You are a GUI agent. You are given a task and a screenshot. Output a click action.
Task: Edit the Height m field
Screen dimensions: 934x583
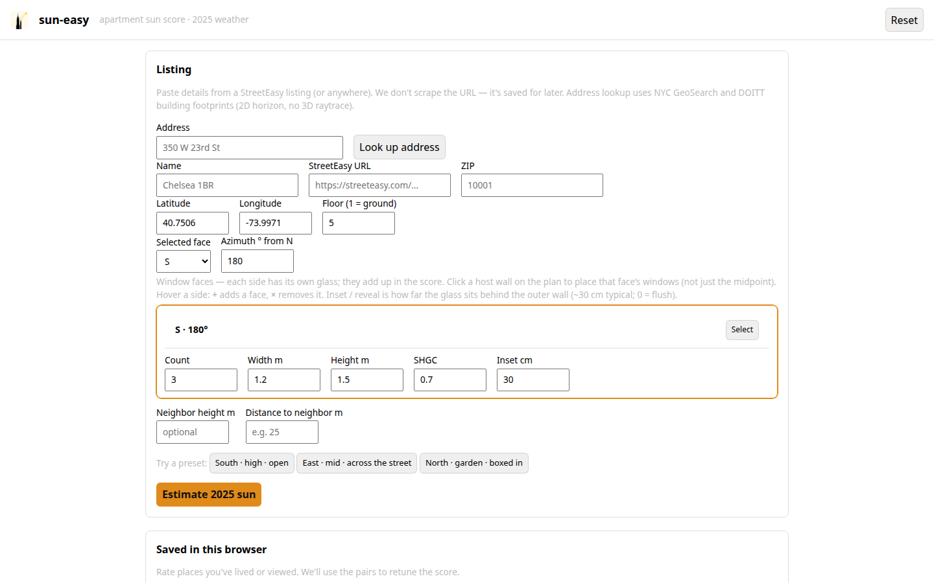[367, 380]
